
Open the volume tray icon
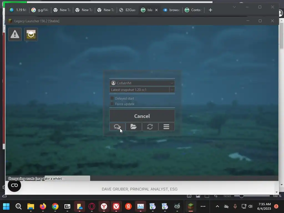[250, 206]
